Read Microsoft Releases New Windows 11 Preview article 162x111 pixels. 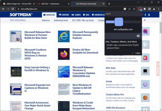click(38, 35)
